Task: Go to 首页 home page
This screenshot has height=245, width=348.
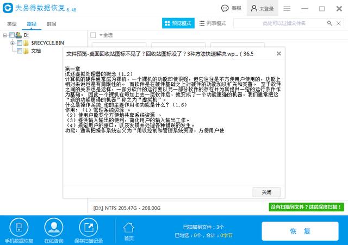Action: pos(129,232)
